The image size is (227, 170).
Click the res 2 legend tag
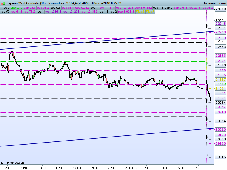[113, 12]
